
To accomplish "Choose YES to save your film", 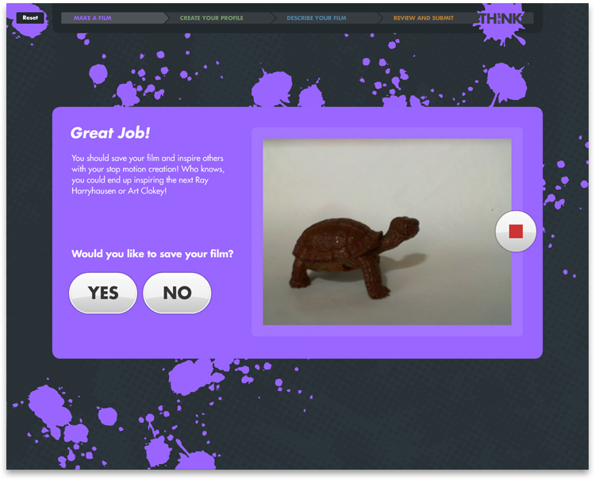I will click(103, 293).
